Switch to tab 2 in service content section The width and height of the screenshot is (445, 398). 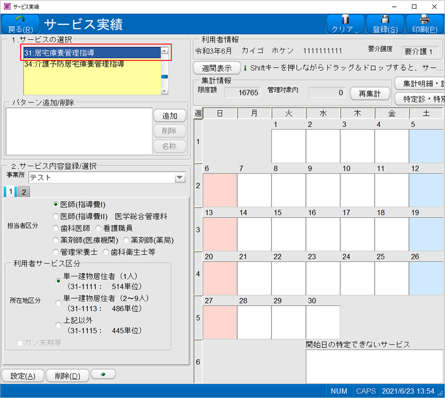pos(23,192)
